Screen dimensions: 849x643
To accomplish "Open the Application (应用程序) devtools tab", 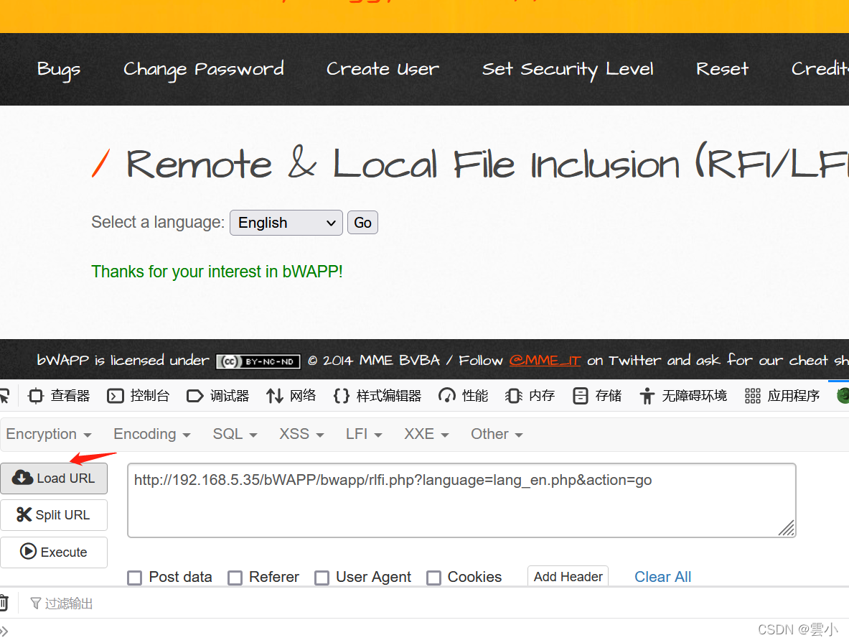I will tap(782, 396).
